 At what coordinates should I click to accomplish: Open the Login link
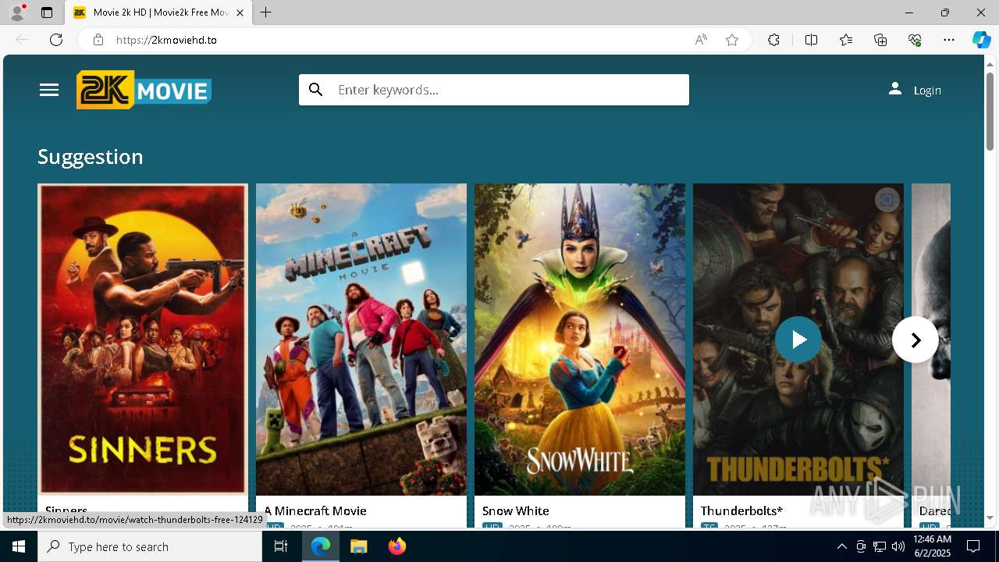pyautogui.click(x=927, y=91)
